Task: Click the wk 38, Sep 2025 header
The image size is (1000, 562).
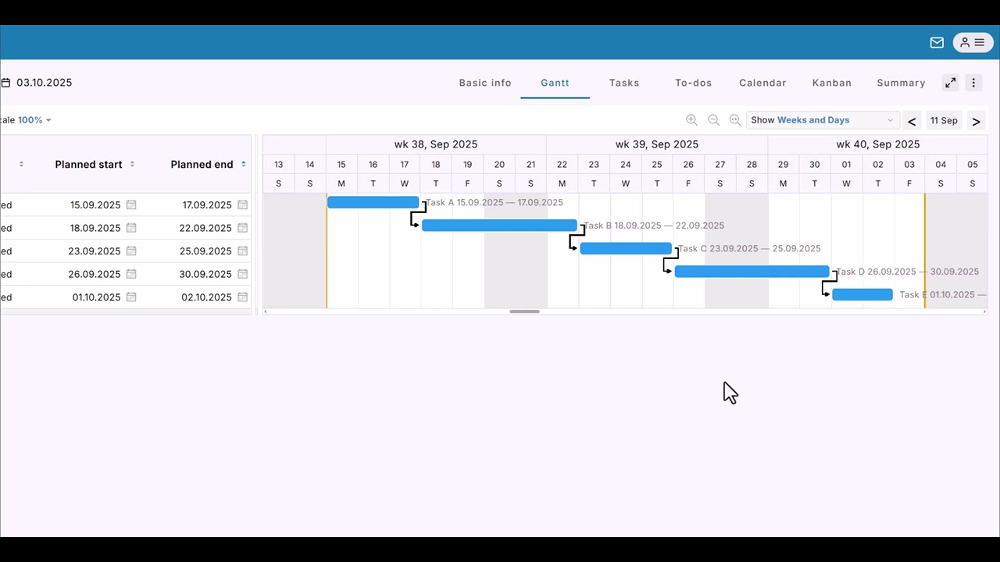Action: coord(436,144)
